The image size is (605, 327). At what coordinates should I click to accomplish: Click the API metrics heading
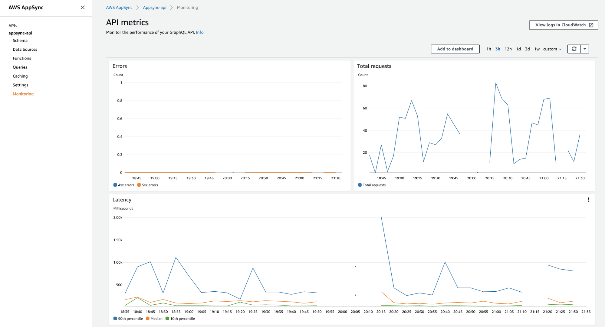point(127,22)
